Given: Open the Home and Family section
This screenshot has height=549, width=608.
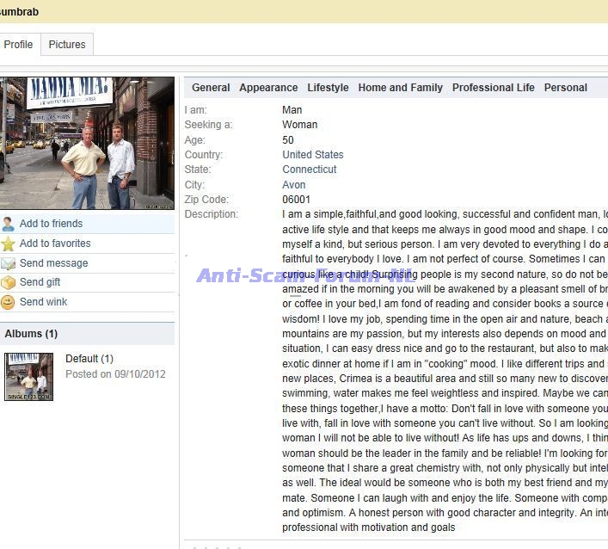Looking at the screenshot, I should 400,88.
